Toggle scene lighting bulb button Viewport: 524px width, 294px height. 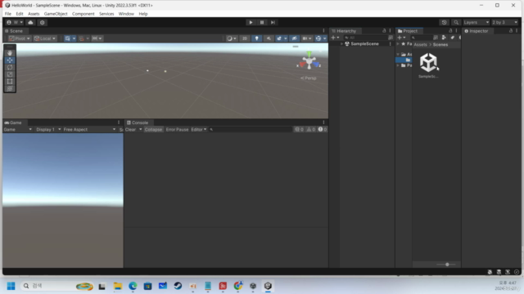(256, 38)
